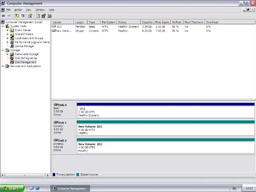Click the Up one level folder icon

pyautogui.click(x=17, y=16)
